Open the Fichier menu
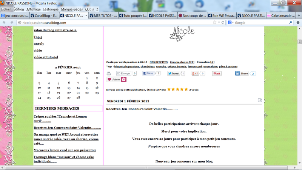This screenshot has height=170, width=302. pos(6,9)
